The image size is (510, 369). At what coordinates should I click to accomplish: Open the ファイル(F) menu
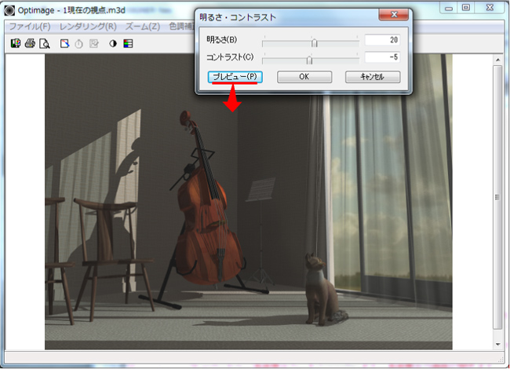29,26
